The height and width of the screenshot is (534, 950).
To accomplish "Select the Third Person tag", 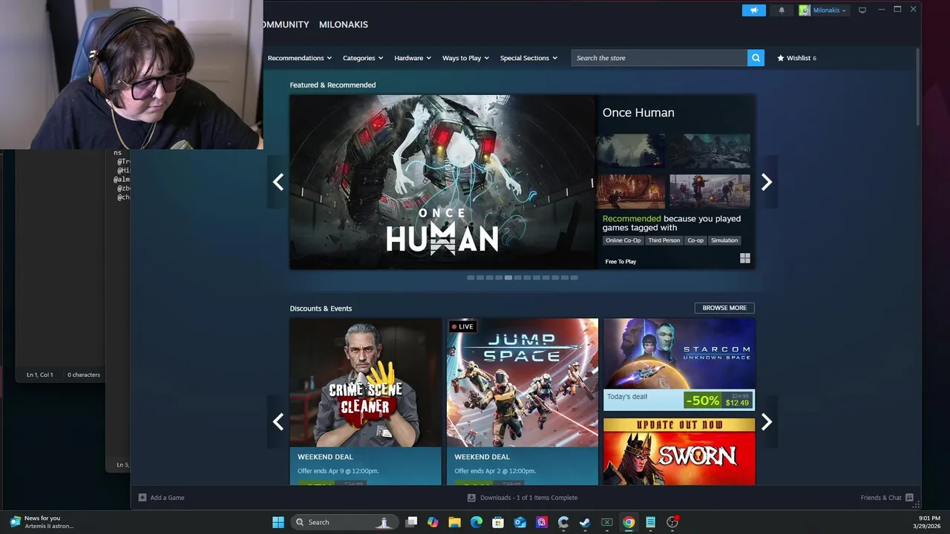I will coord(664,240).
